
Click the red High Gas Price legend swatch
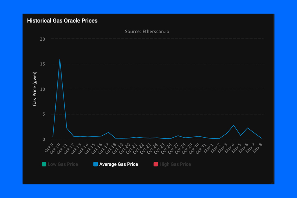[x=155, y=164]
